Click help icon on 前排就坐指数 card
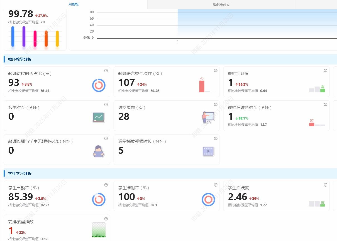The image size is (337, 241). tap(106, 219)
